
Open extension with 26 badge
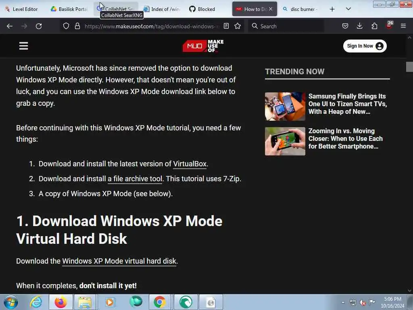[389, 25]
